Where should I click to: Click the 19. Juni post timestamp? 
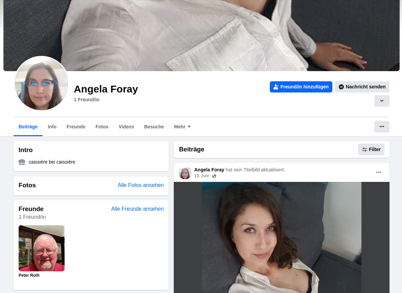click(x=202, y=176)
